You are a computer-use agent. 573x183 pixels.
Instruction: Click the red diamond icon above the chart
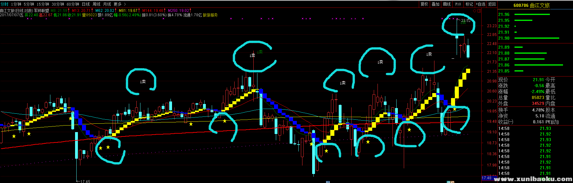tap(474, 11)
